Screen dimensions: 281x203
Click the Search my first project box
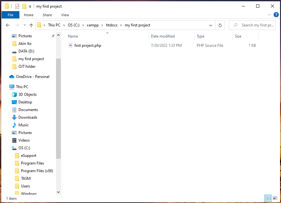click(252, 25)
